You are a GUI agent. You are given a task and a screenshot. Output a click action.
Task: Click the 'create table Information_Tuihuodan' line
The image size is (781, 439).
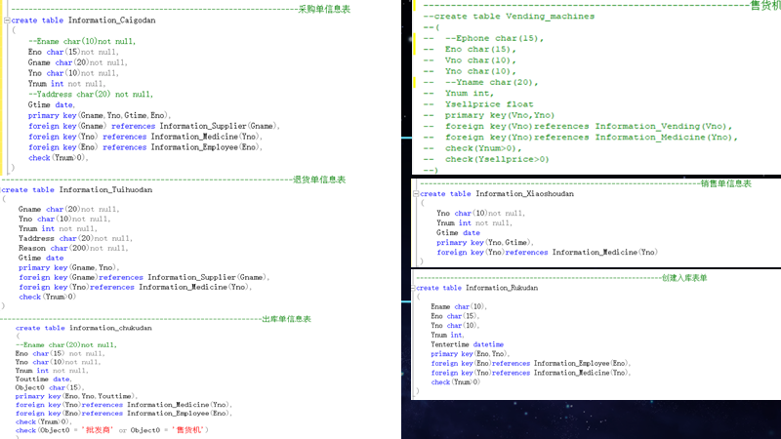(x=77, y=189)
